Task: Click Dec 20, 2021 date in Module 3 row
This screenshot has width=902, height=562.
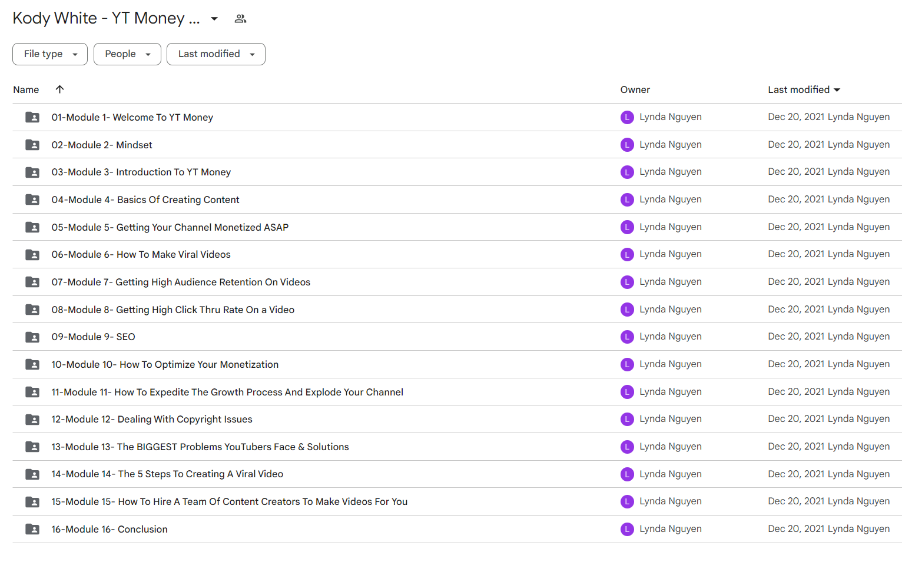Action: click(x=796, y=172)
